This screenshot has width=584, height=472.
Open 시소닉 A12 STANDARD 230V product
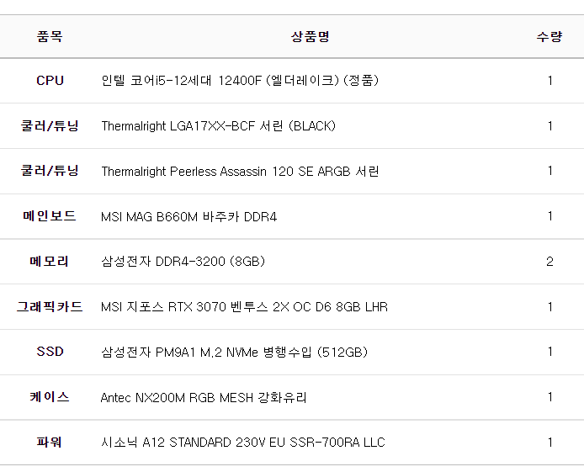[243, 443]
